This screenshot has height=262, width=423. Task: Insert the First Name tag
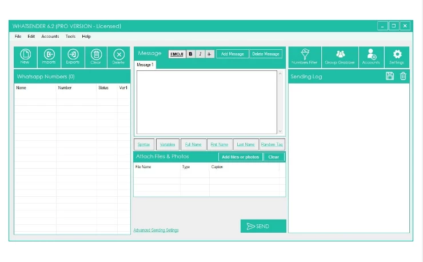(220, 145)
